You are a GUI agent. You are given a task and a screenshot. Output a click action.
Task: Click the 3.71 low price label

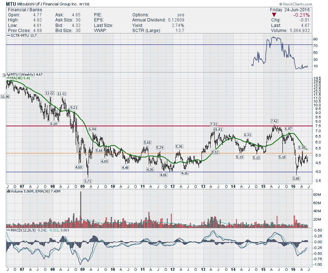(x=87, y=181)
